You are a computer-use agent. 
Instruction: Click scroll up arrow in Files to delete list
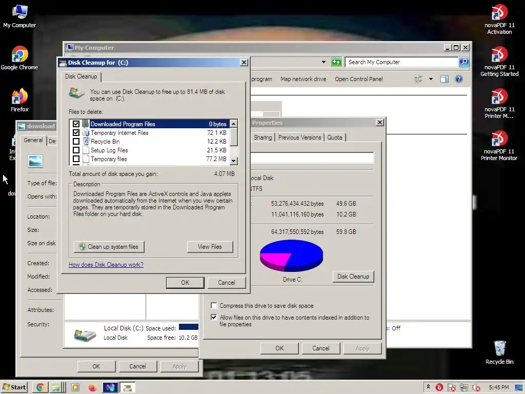tap(234, 124)
